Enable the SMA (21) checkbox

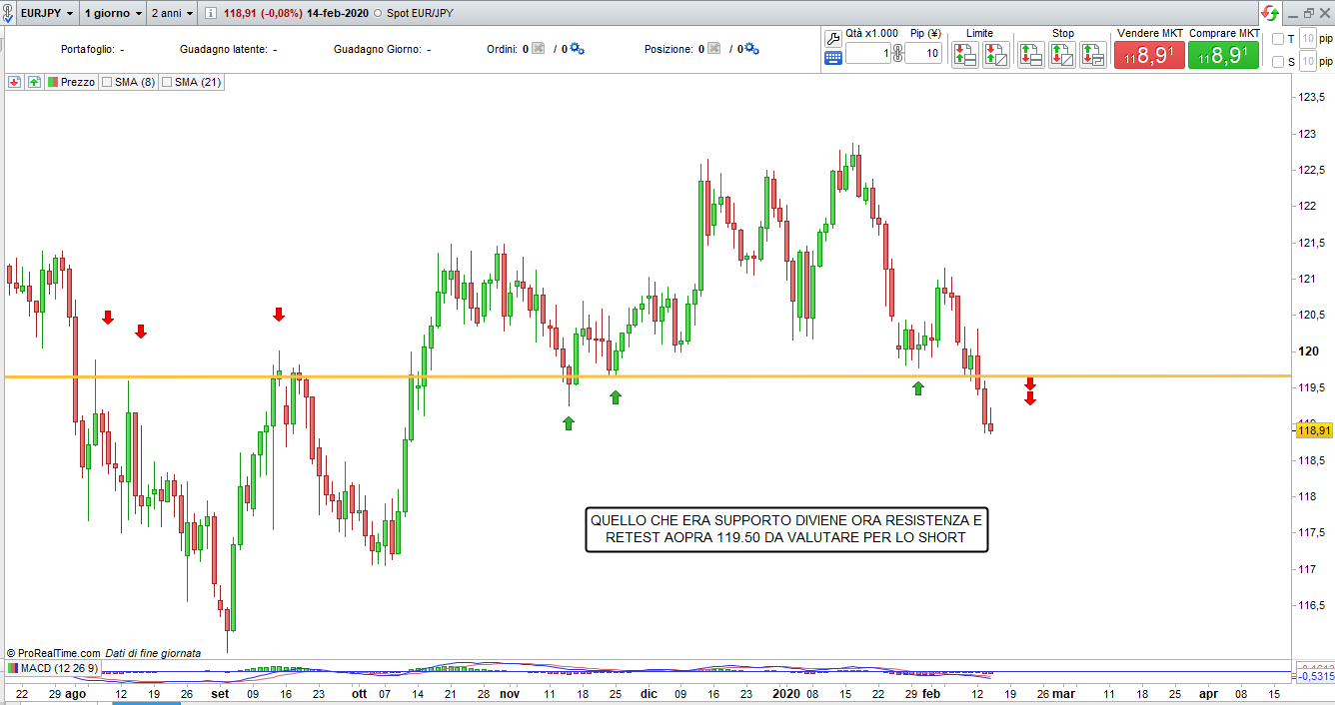pyautogui.click(x=167, y=82)
